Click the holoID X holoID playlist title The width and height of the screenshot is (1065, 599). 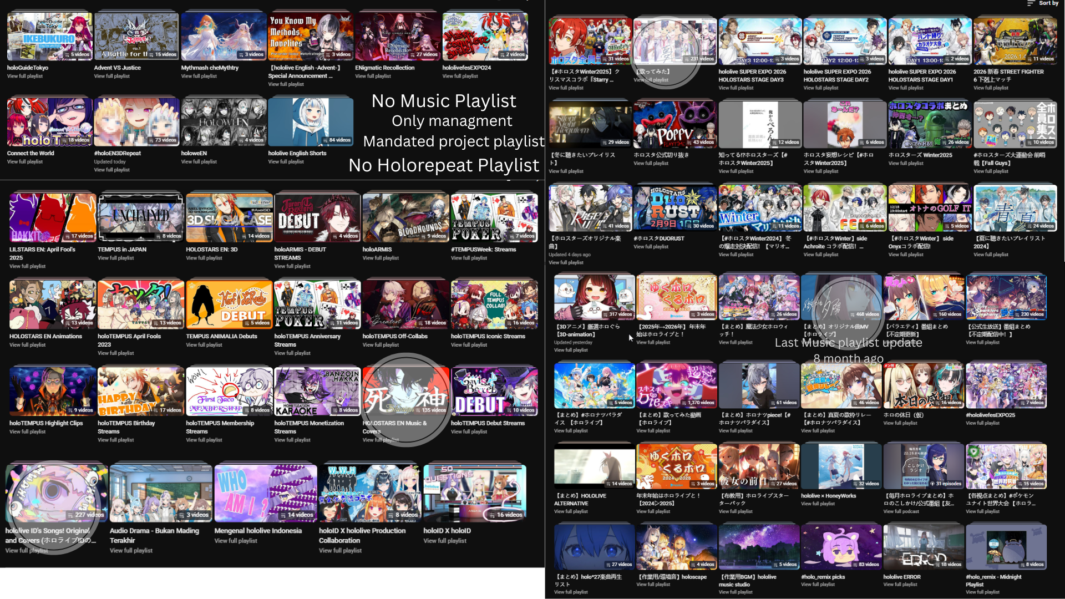click(447, 531)
